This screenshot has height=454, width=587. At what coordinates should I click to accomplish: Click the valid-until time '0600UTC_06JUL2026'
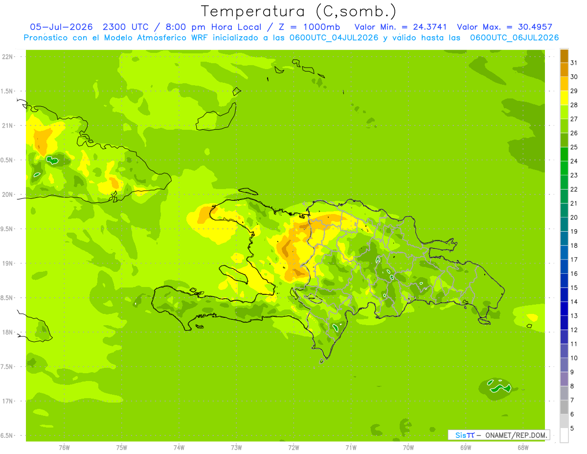tap(514, 38)
